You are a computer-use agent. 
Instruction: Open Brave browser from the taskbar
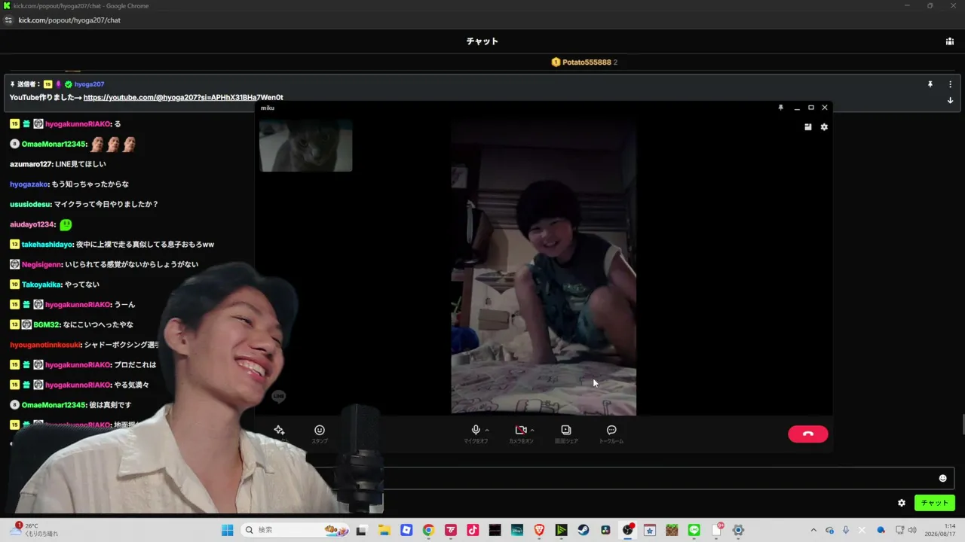tap(539, 530)
